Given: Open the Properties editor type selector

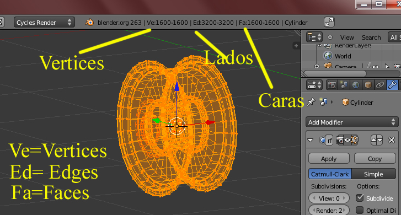Looking at the screenshot, I should [314, 85].
